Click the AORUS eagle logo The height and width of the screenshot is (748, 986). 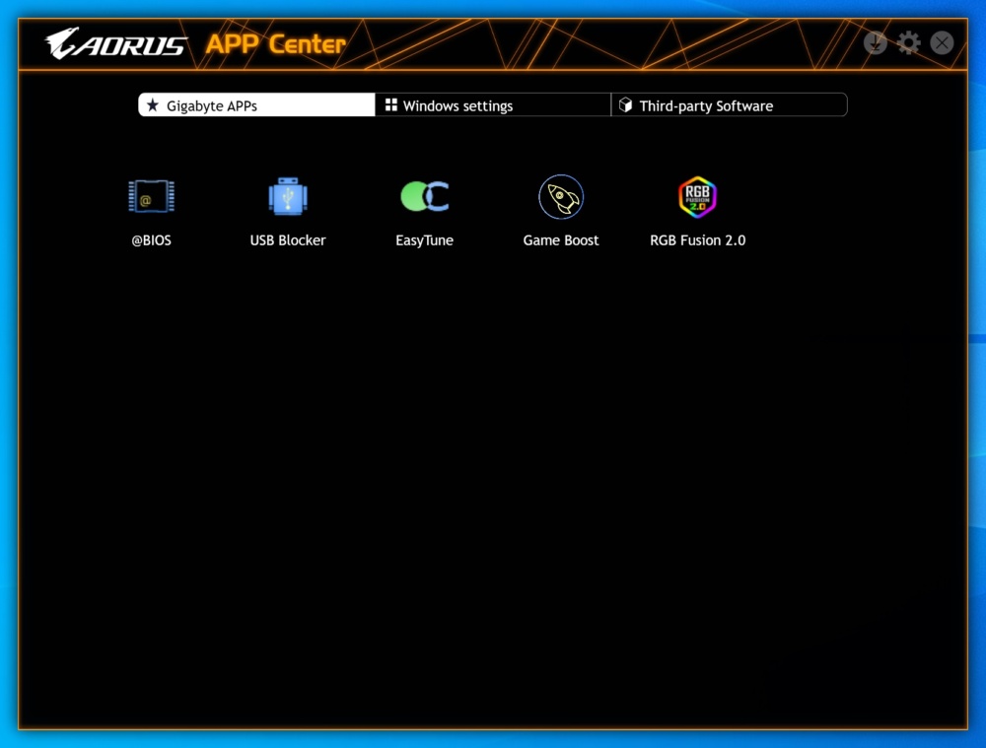pos(115,43)
